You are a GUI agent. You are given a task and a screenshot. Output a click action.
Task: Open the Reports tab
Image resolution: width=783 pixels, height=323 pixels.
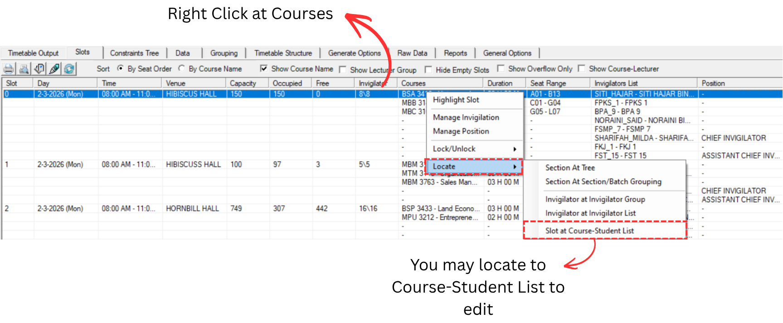[x=455, y=53]
